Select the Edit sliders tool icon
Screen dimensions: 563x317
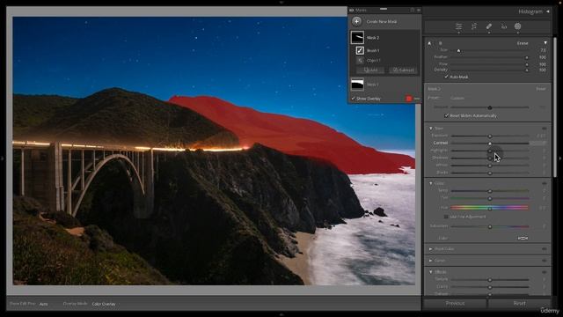pos(458,26)
